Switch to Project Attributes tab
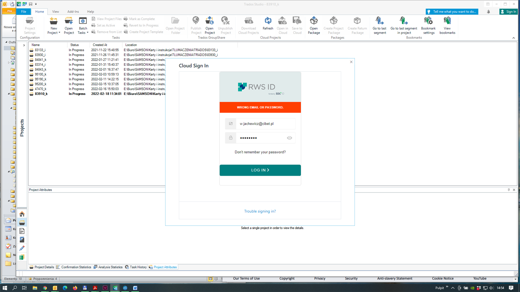This screenshot has height=292, width=520. point(163,267)
